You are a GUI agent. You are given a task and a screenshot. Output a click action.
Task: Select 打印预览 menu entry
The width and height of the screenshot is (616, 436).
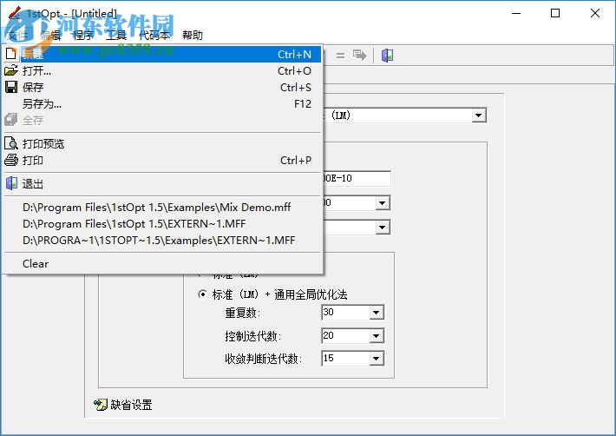[x=162, y=143]
